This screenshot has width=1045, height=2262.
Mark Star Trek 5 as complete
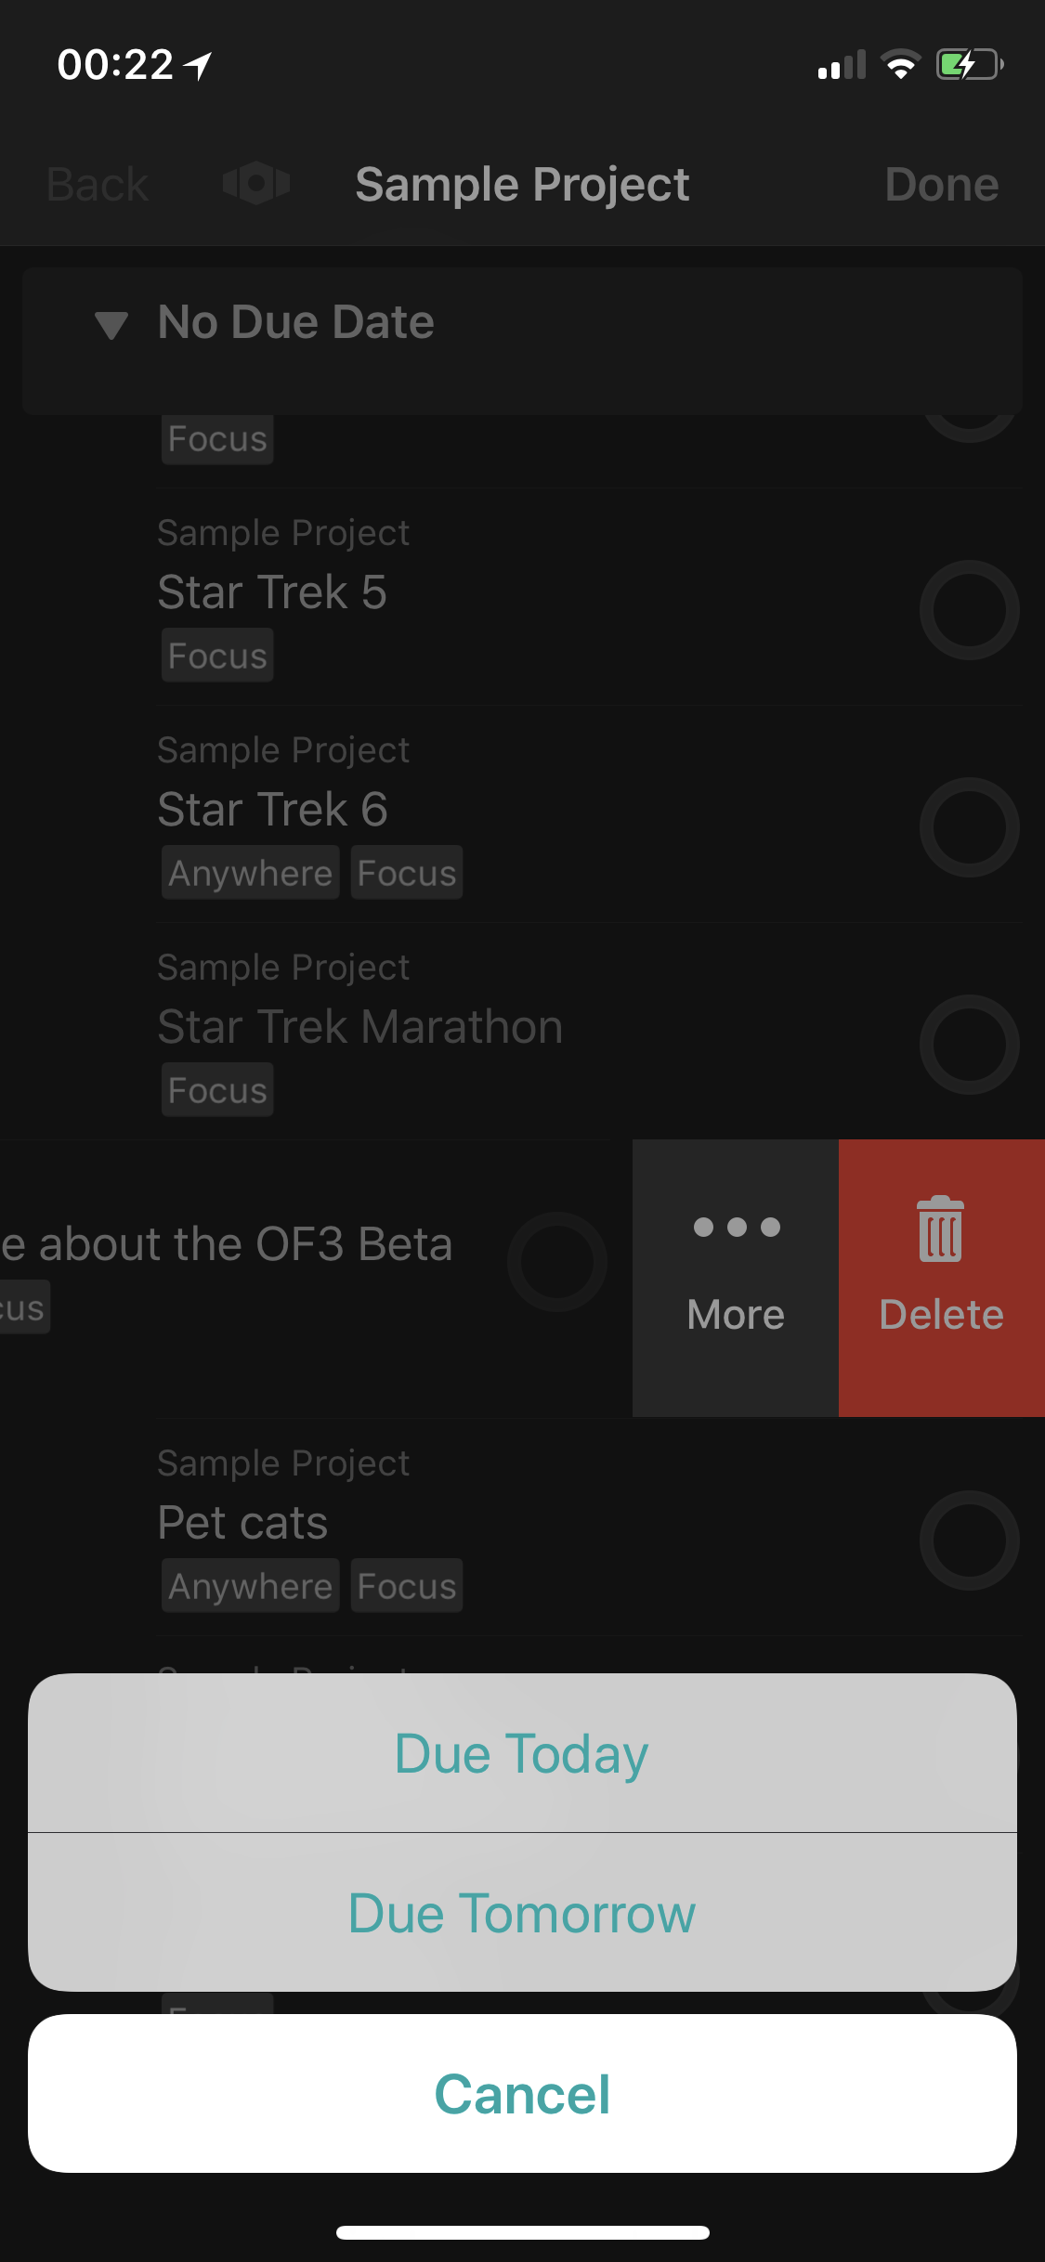coord(969,610)
